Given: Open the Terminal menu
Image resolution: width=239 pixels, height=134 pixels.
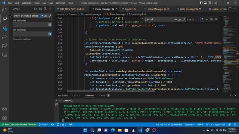Looking at the screenshot, I should (x=60, y=3).
